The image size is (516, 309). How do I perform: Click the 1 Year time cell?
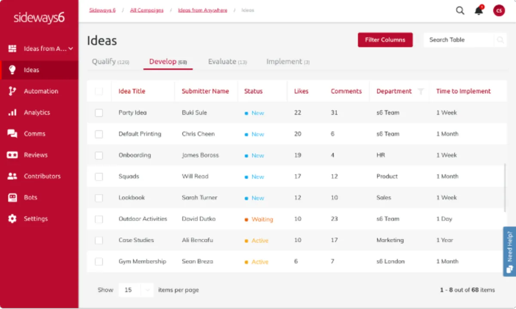pos(445,240)
